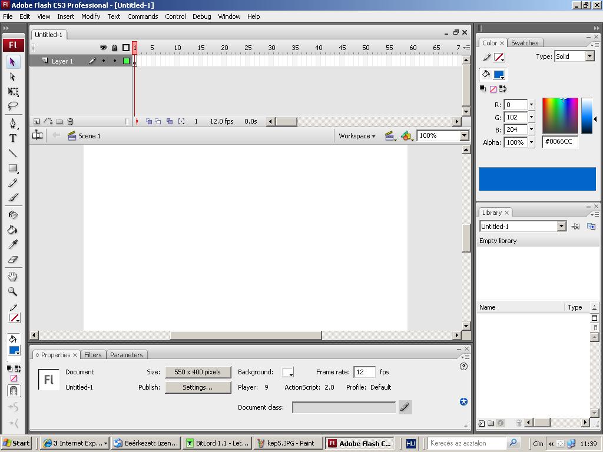
Task: Click the New Symbol icon in Library
Action: tap(482, 423)
